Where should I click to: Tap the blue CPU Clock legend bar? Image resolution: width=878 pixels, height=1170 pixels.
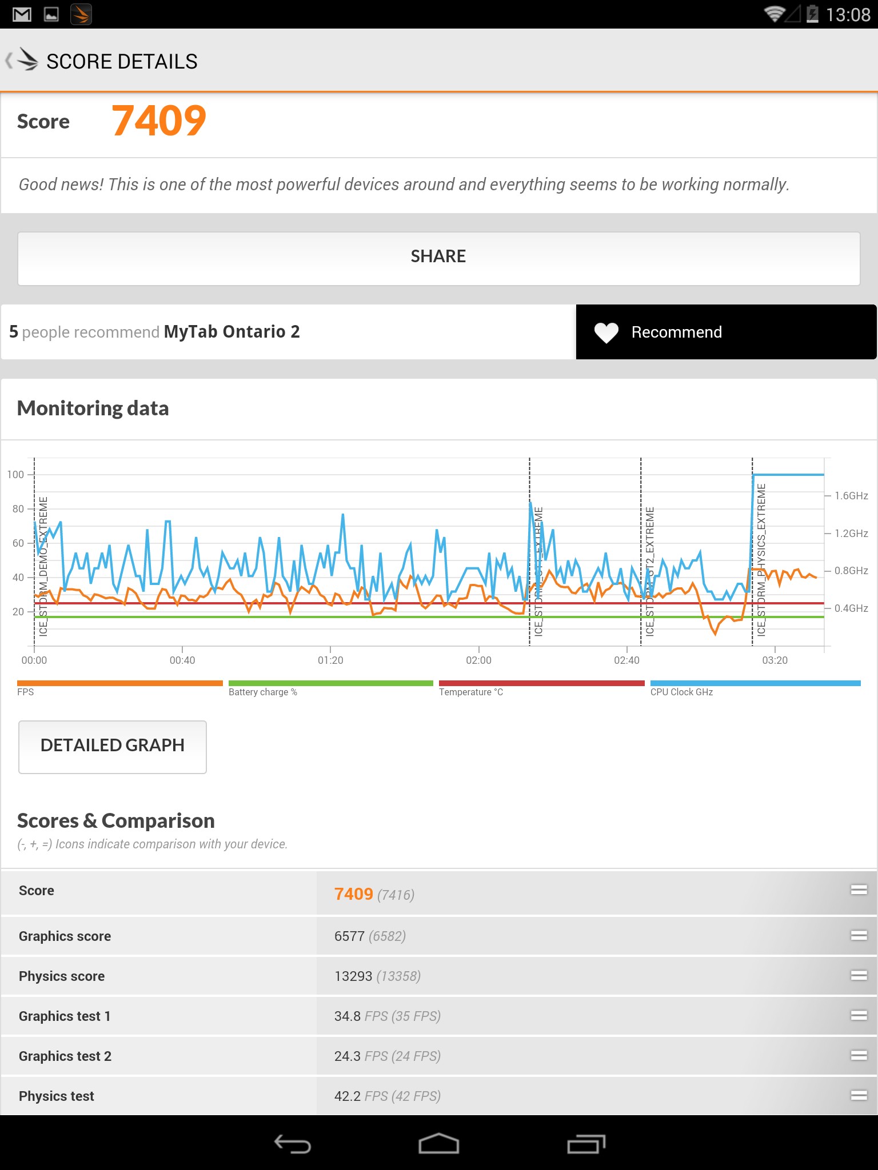(x=755, y=683)
